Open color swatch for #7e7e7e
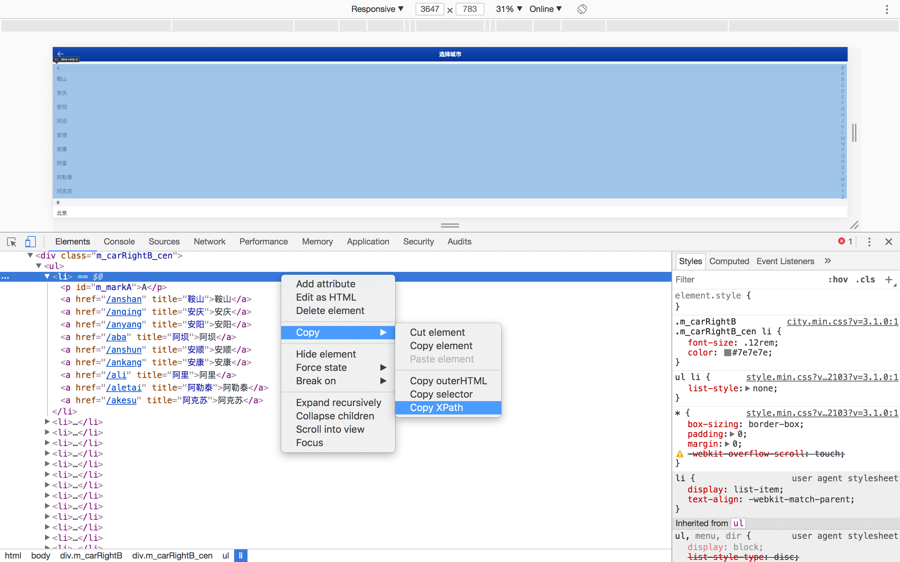 [727, 353]
